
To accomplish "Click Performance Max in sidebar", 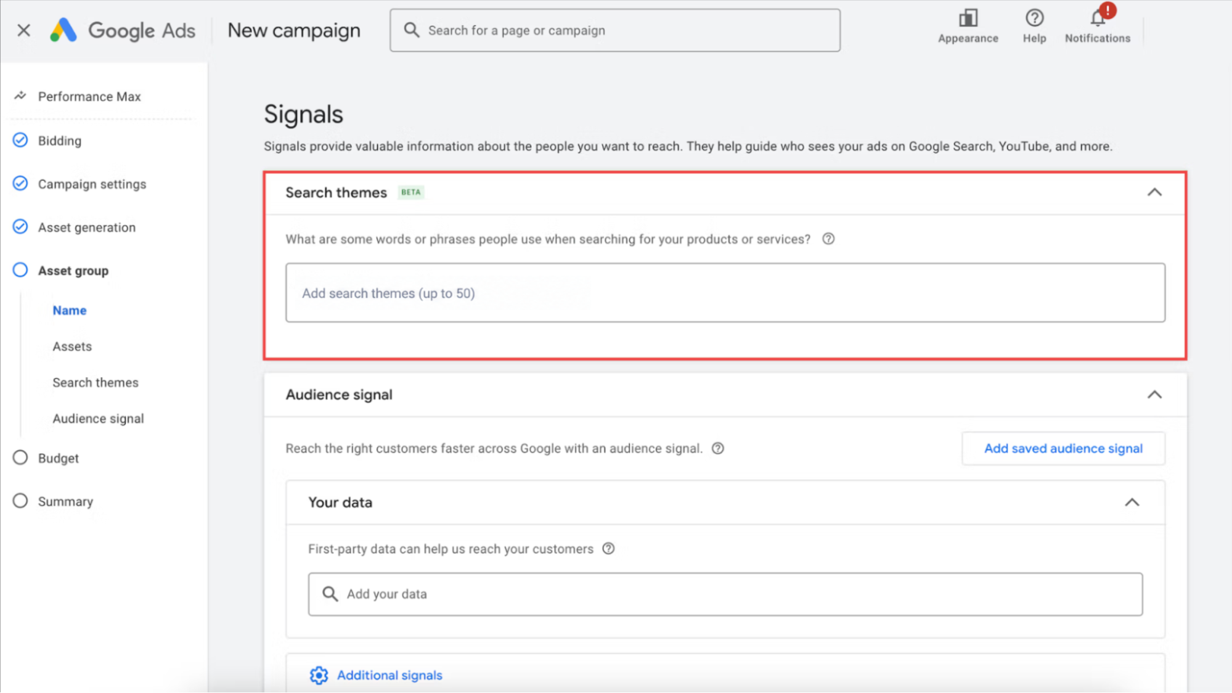I will point(89,96).
